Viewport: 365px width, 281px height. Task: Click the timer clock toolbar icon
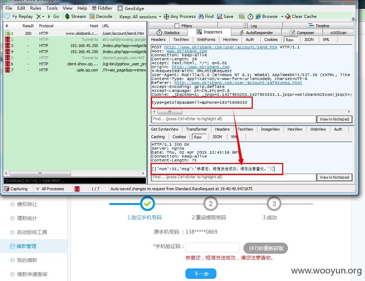[x=250, y=16]
